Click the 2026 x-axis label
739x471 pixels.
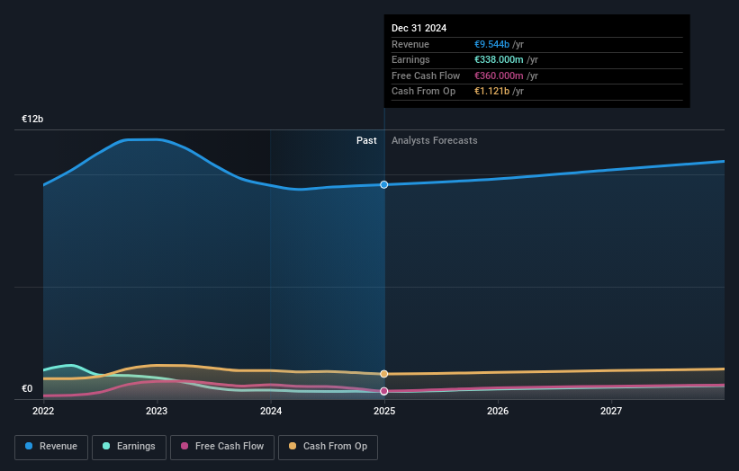(x=498, y=411)
